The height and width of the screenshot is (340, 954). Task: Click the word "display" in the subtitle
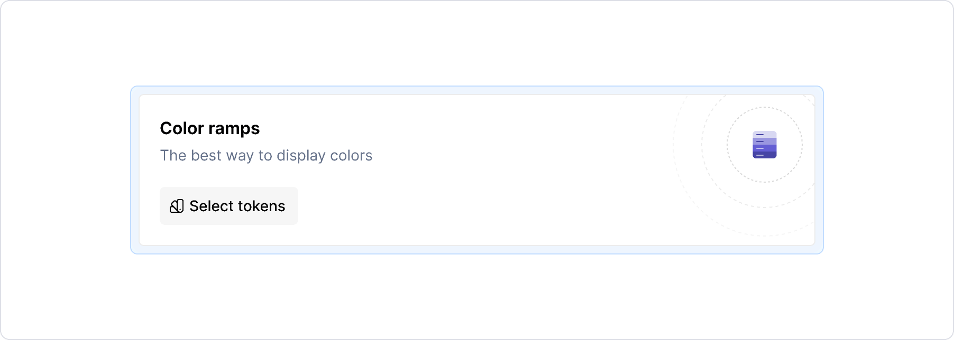click(x=301, y=156)
